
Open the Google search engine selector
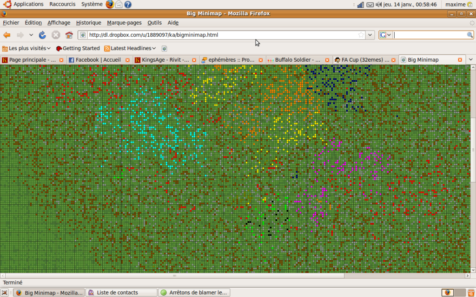385,35
